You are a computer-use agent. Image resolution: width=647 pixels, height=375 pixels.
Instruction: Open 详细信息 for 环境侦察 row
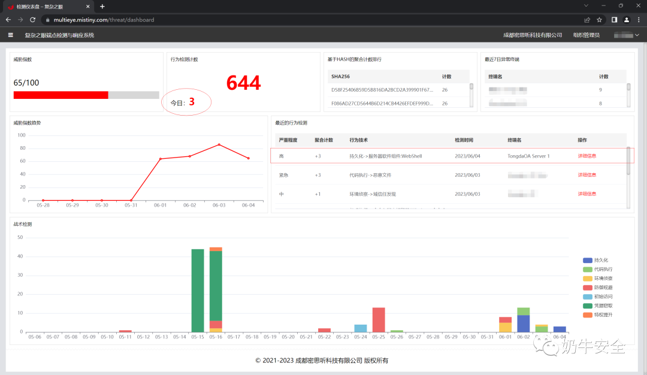586,194
